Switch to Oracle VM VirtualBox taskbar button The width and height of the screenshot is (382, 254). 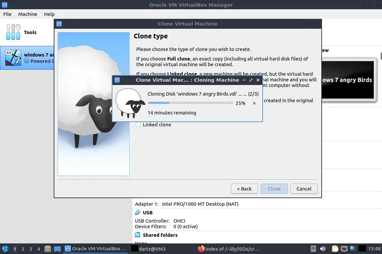(x=95, y=249)
